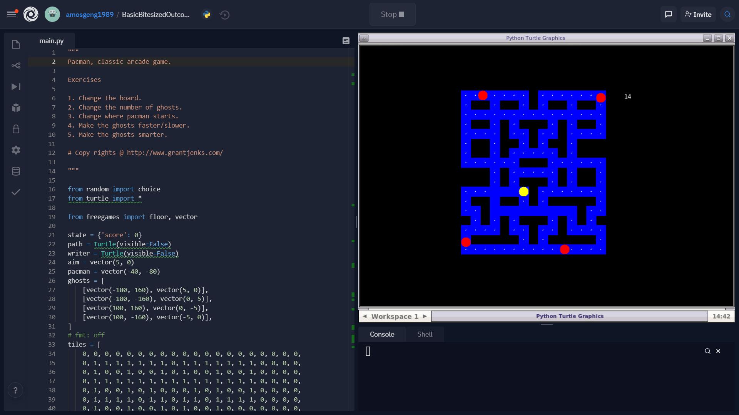Click the Replit logo icon
Image resolution: width=739 pixels, height=415 pixels.
(31, 15)
